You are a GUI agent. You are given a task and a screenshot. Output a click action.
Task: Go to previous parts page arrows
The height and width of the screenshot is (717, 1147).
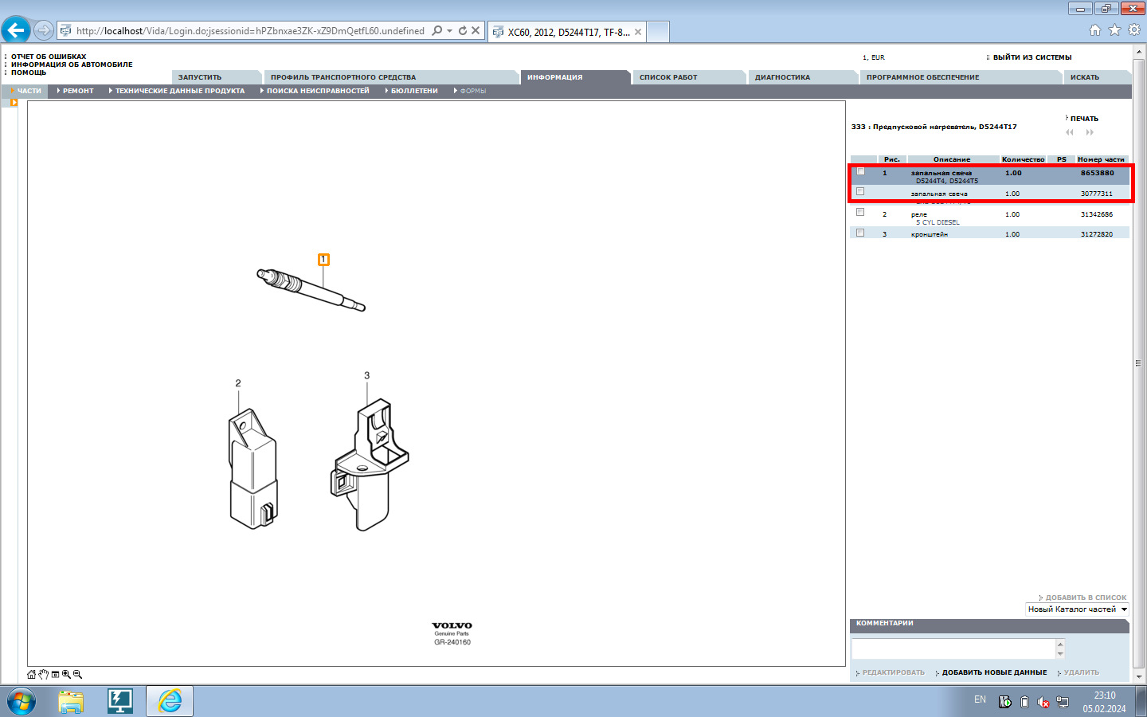(1070, 132)
